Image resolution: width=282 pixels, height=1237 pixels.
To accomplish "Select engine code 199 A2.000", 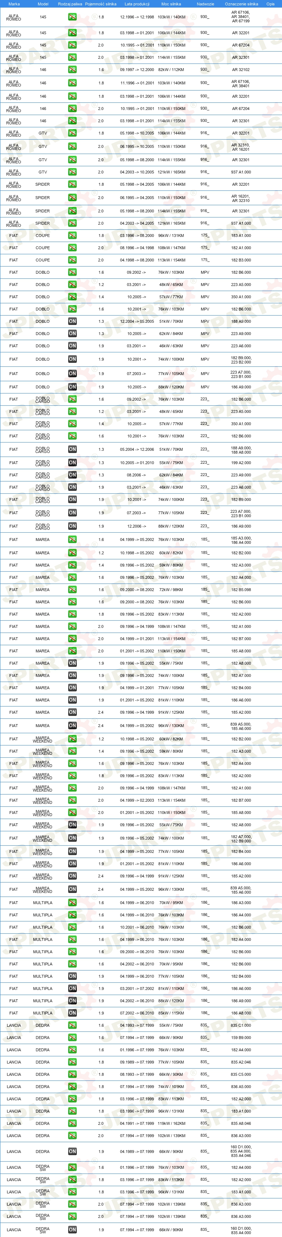I will pos(241,463).
